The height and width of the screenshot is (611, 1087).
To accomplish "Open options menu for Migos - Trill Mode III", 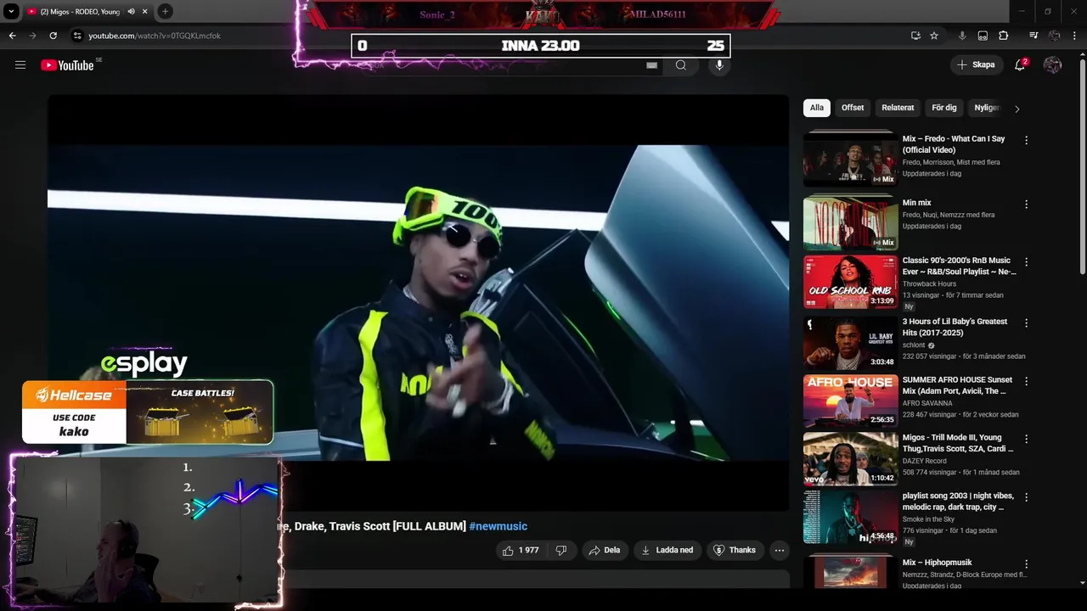I will point(1026,440).
